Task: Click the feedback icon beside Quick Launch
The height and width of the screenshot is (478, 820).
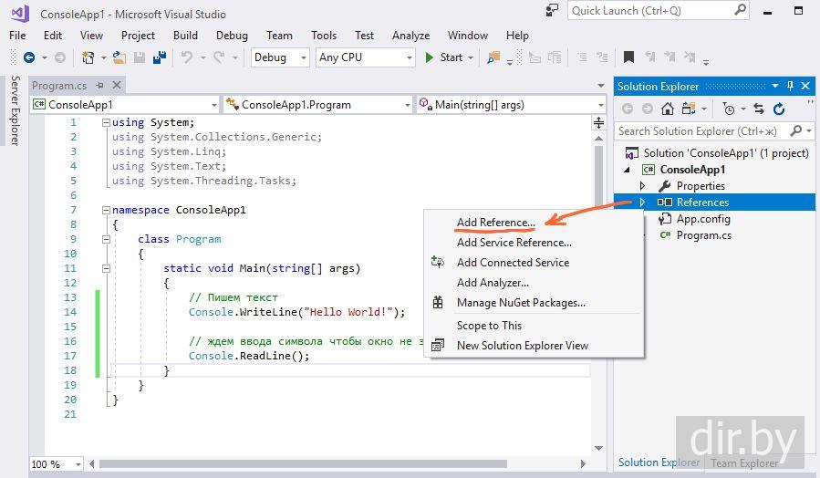Action: click(552, 11)
